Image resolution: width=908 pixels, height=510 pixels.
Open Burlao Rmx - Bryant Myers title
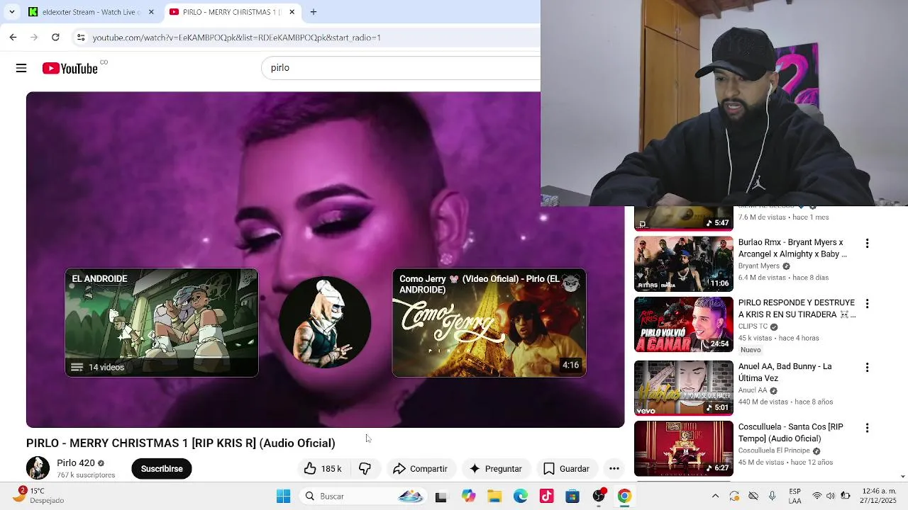click(x=792, y=248)
